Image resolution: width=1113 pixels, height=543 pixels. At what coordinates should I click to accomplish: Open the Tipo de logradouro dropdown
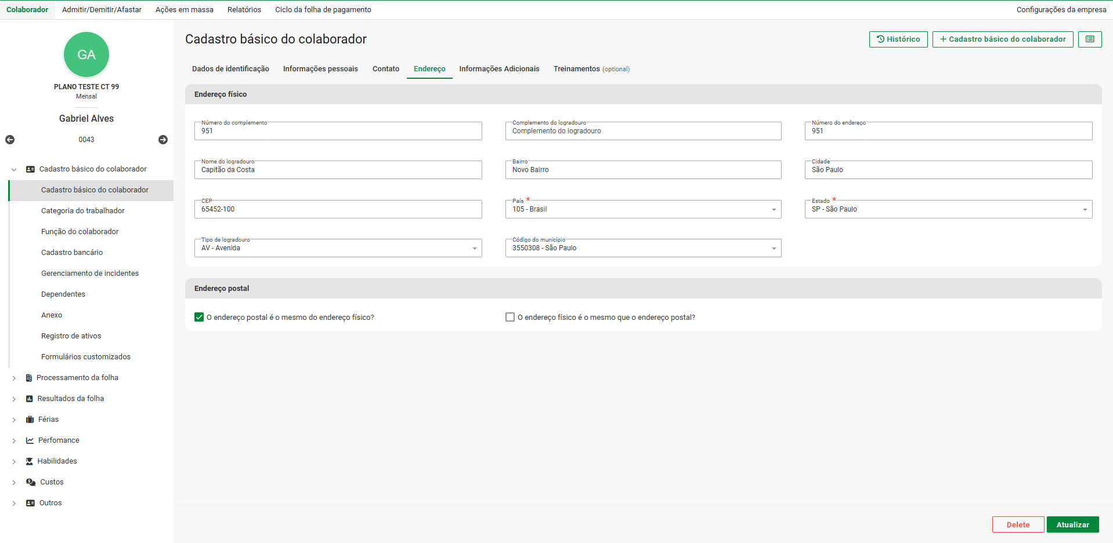(338, 248)
